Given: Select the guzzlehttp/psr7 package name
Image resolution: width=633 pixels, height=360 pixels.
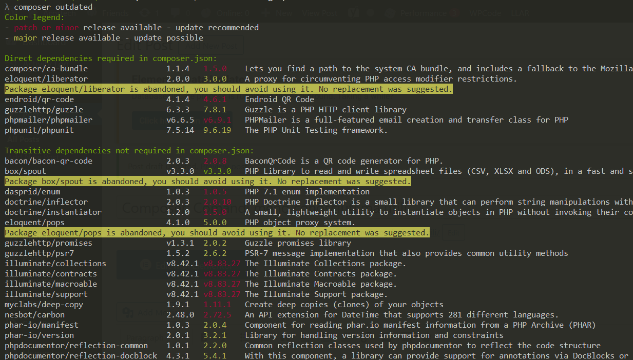Looking at the screenshot, I should point(39,253).
